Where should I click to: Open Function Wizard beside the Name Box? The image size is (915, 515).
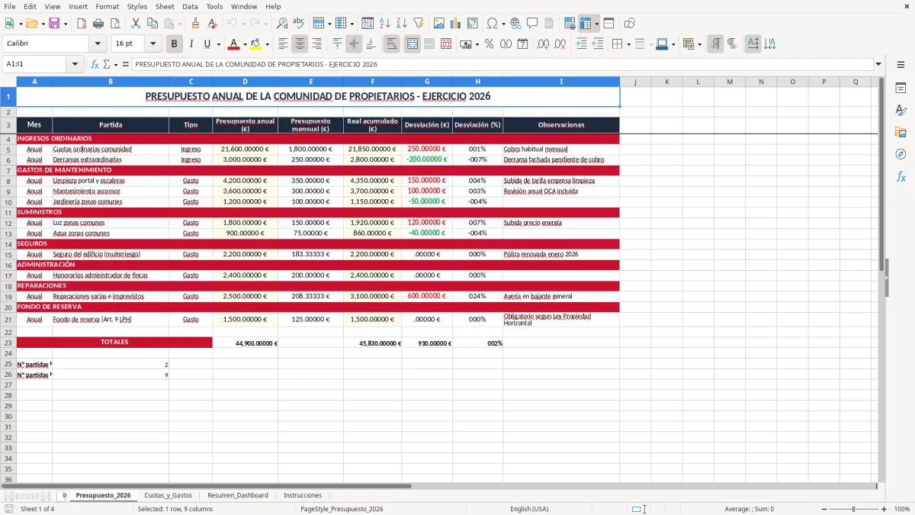tap(95, 65)
